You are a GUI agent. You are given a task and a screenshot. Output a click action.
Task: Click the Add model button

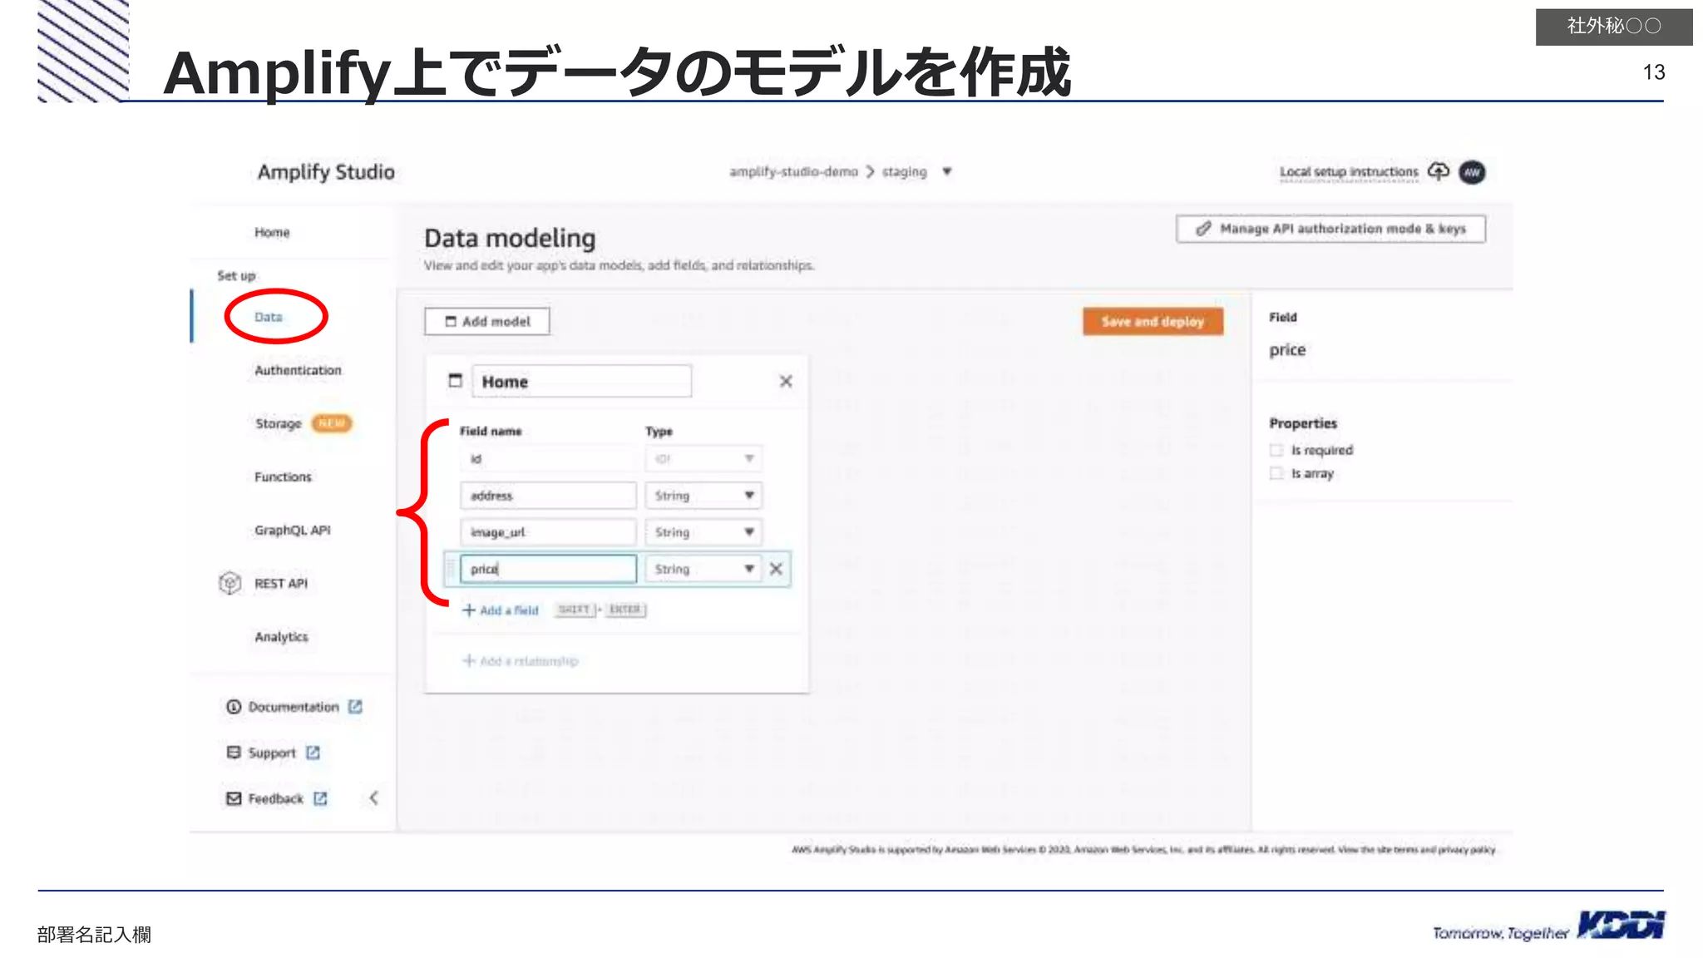point(487,322)
